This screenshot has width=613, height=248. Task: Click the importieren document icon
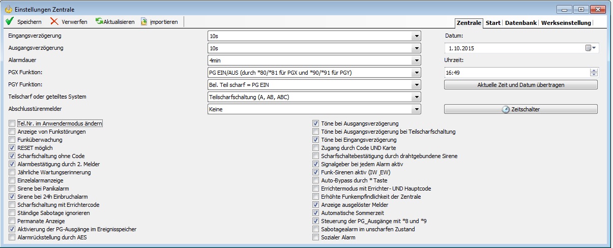[x=144, y=22]
